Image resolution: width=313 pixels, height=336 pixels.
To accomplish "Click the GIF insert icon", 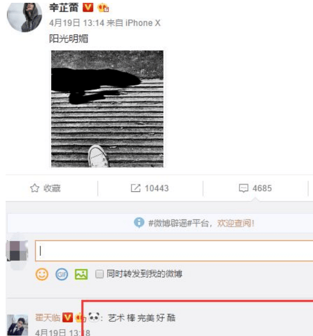I will click(62, 274).
